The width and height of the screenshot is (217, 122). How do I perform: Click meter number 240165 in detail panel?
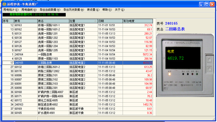tap(171, 23)
